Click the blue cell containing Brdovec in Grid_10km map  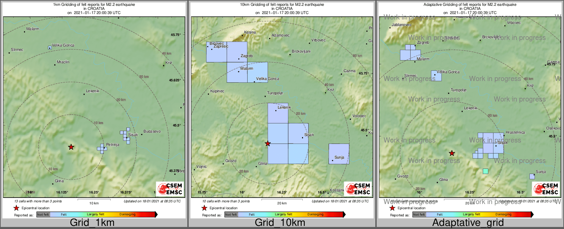[216, 52]
